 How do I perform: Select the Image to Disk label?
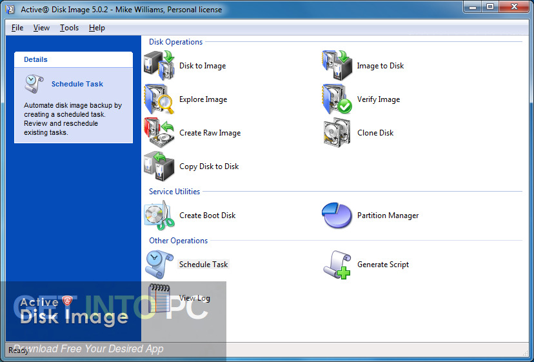(381, 66)
